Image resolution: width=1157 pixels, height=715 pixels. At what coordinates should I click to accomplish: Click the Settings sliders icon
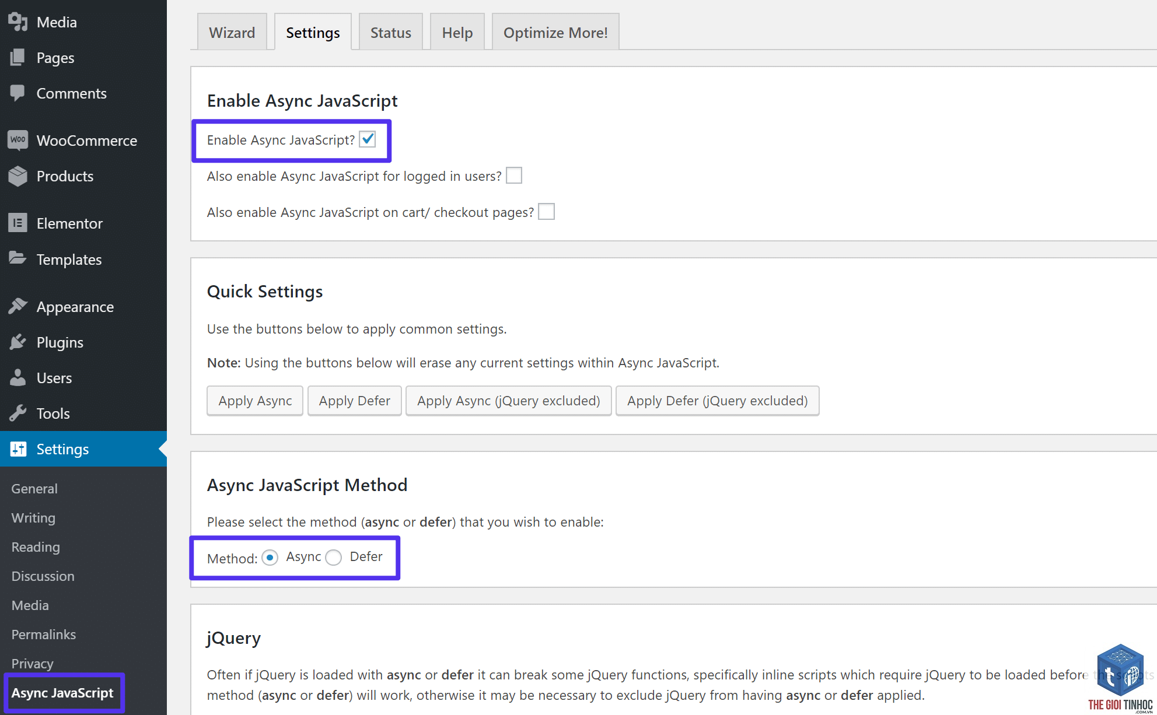coord(18,448)
